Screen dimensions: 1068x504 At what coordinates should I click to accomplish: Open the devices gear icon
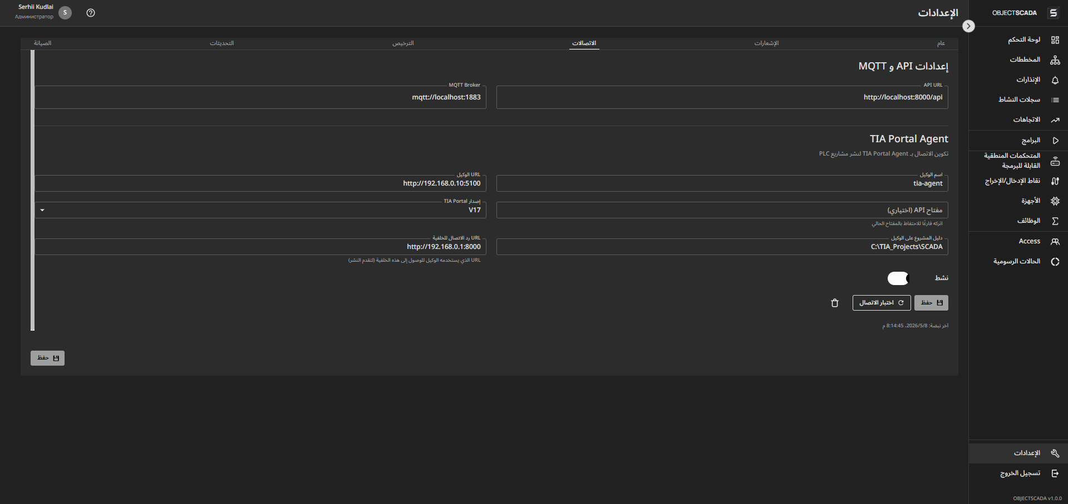click(x=1055, y=201)
